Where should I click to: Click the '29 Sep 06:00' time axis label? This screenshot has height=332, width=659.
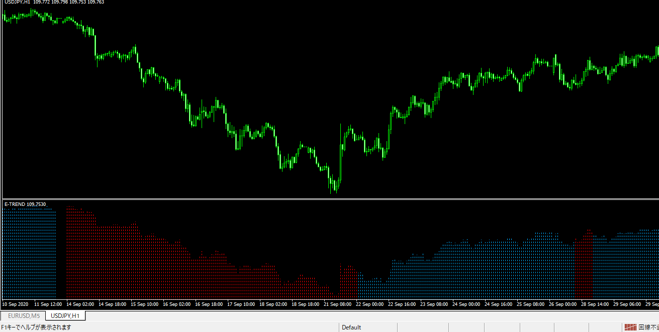627,304
